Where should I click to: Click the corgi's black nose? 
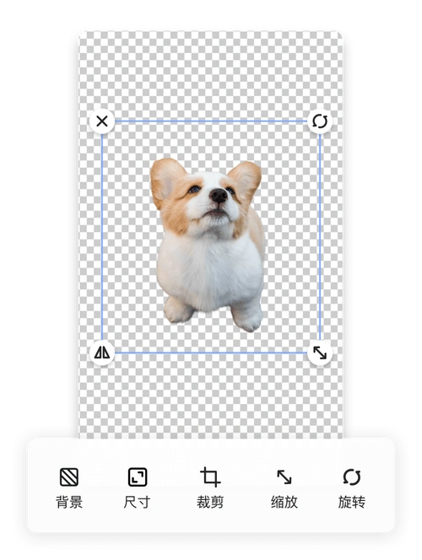[219, 196]
